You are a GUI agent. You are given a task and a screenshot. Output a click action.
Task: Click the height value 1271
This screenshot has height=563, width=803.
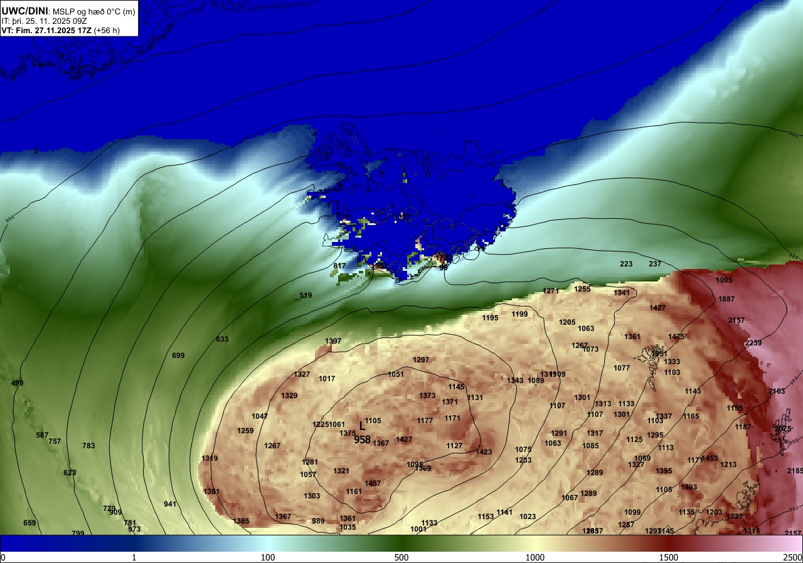pos(551,291)
